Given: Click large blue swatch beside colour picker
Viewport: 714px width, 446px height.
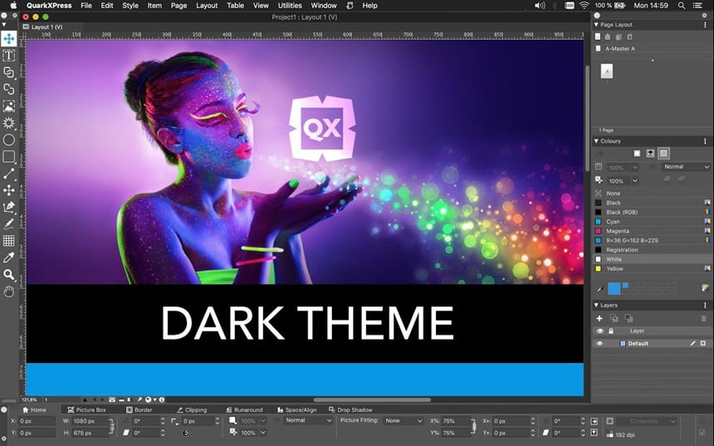Looking at the screenshot, I should click(x=614, y=288).
